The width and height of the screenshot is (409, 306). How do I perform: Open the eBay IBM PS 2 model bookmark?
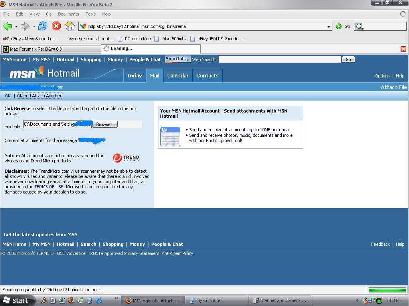pos(217,39)
